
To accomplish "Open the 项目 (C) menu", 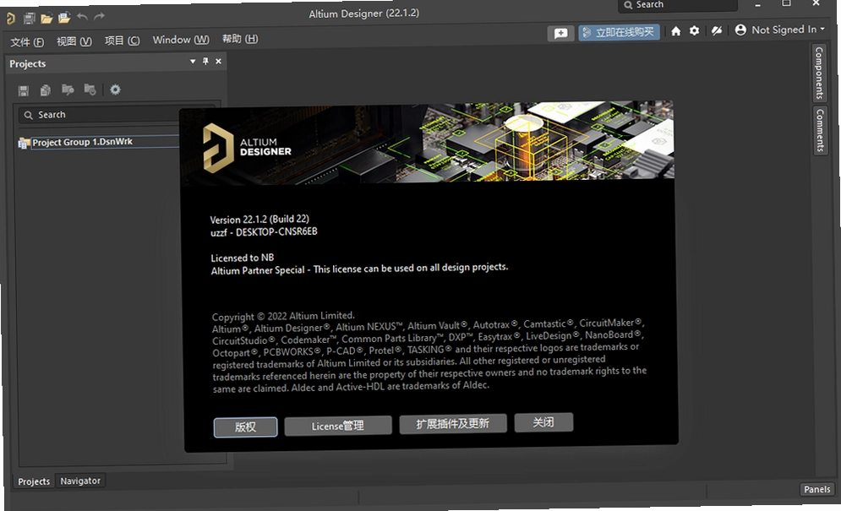I will pyautogui.click(x=122, y=41).
